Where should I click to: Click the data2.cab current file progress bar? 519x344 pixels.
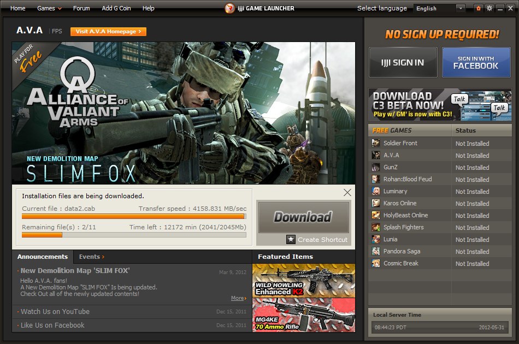click(x=133, y=216)
